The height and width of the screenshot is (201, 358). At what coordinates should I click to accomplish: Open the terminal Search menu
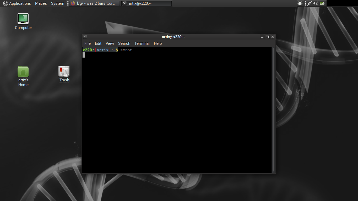point(124,43)
